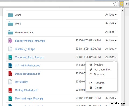Image resolution: width=129 pixels, height=106 pixels.
Task: Open the Merchant_App_Flow.jpg file link
Action: pyautogui.click(x=29, y=99)
